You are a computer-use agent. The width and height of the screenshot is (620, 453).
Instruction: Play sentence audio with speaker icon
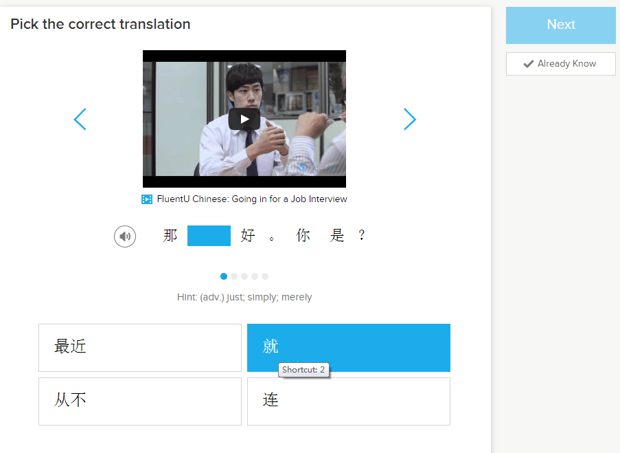point(125,236)
